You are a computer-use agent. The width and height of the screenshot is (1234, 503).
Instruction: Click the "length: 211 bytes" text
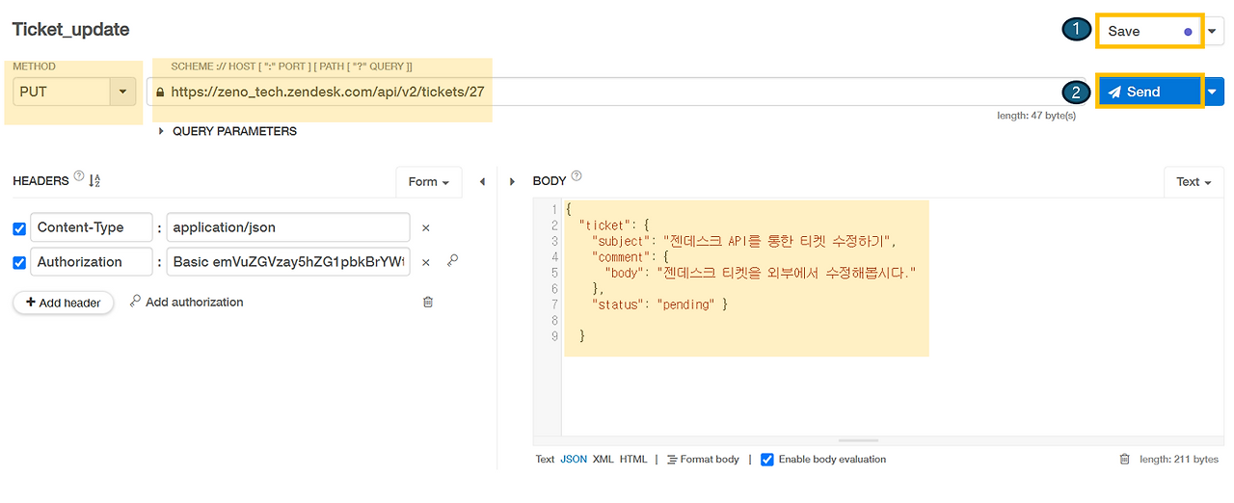pyautogui.click(x=1179, y=460)
